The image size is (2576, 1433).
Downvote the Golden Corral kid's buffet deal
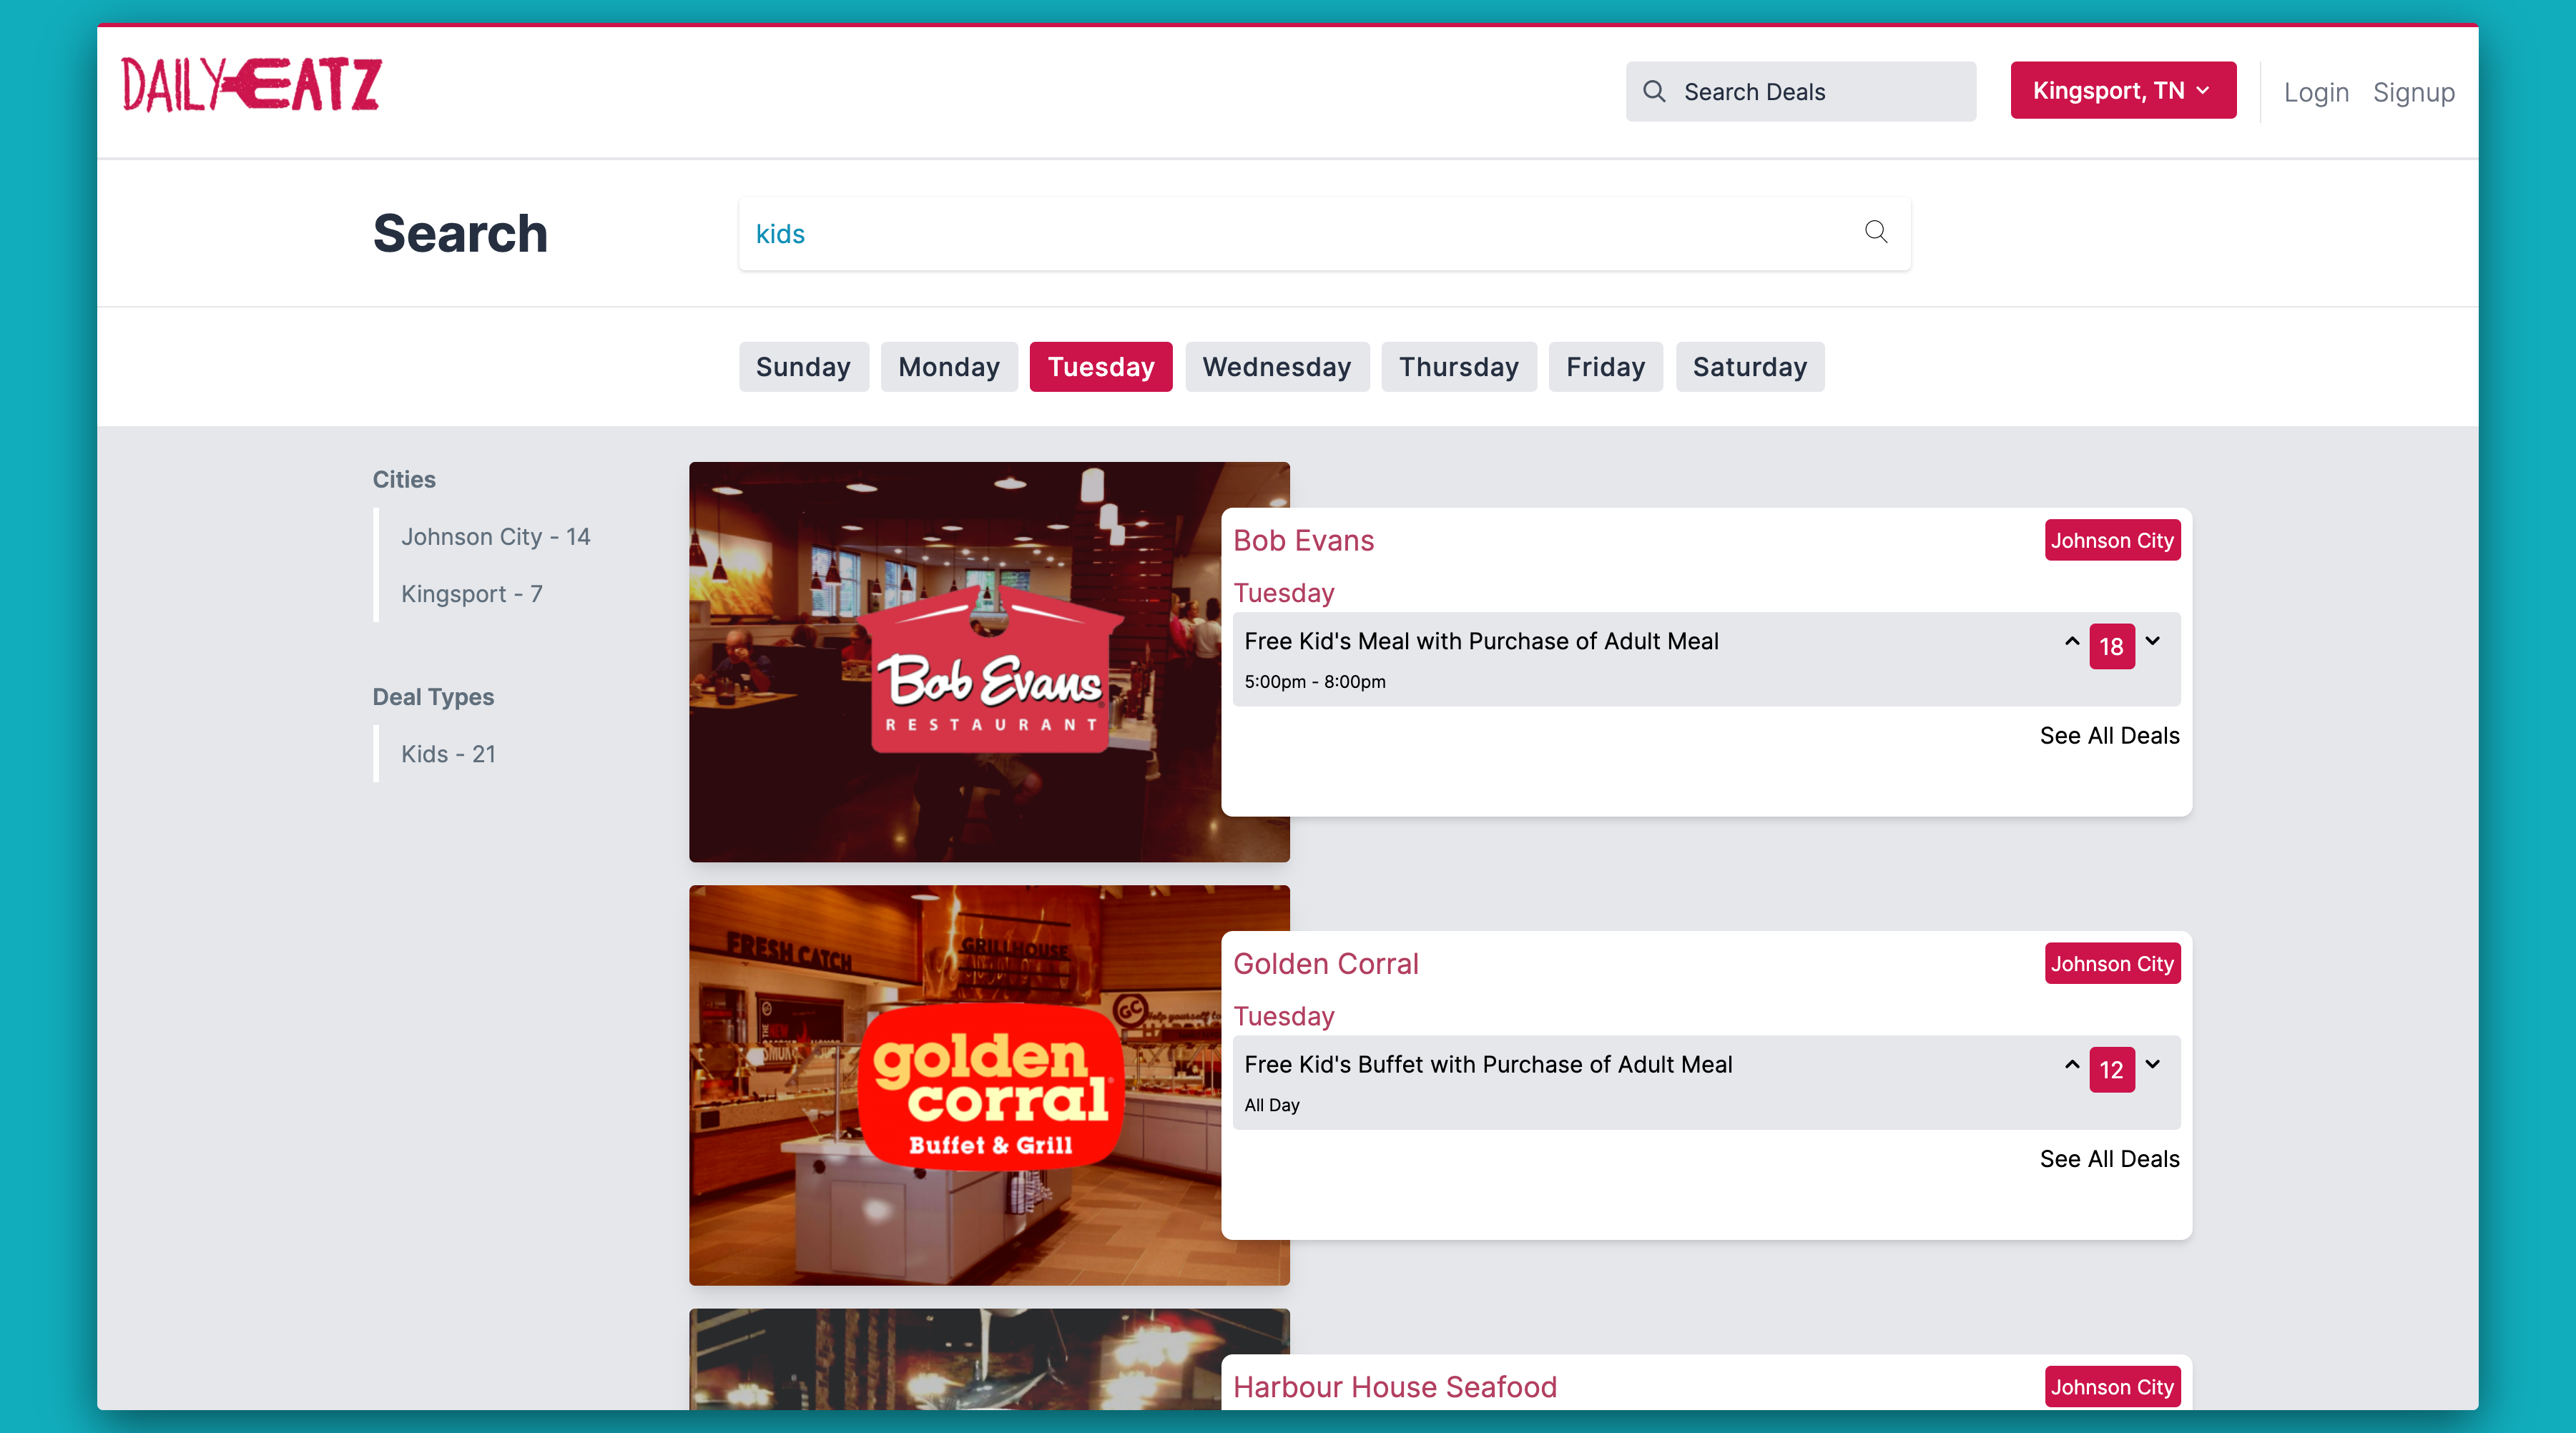point(2153,1064)
